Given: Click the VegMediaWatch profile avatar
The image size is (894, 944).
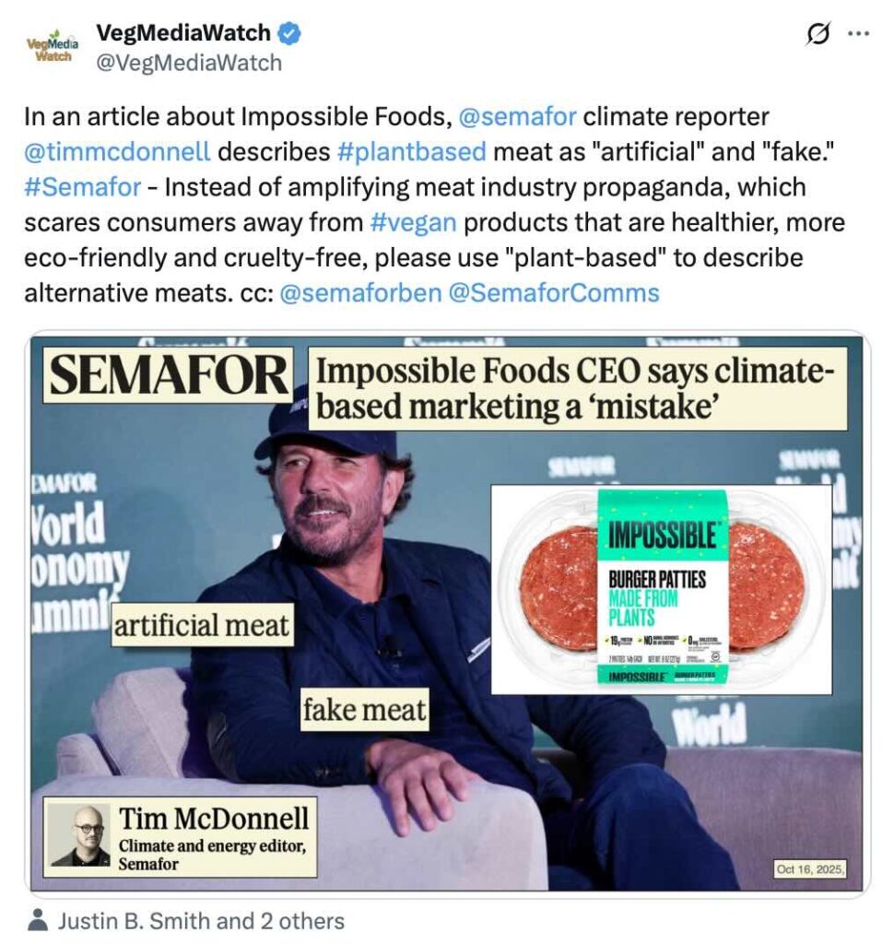Looking at the screenshot, I should 52,46.
